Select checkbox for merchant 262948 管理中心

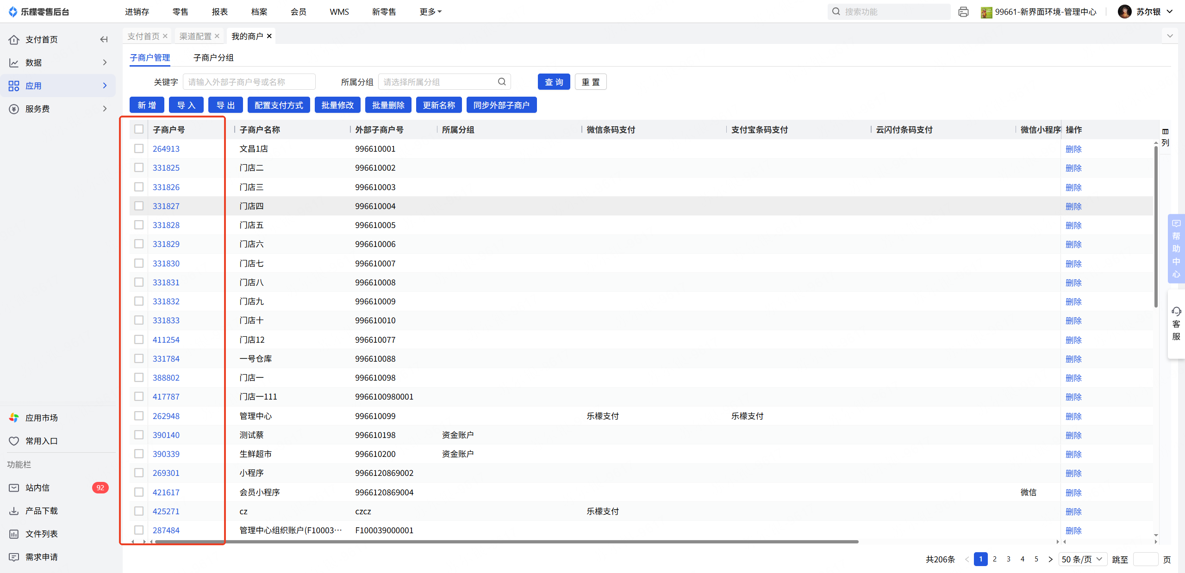coord(139,416)
